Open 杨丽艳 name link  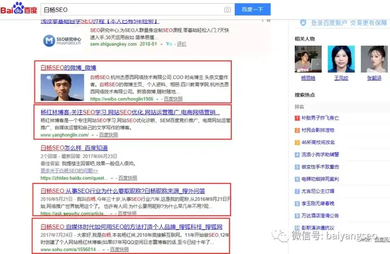click(308, 78)
